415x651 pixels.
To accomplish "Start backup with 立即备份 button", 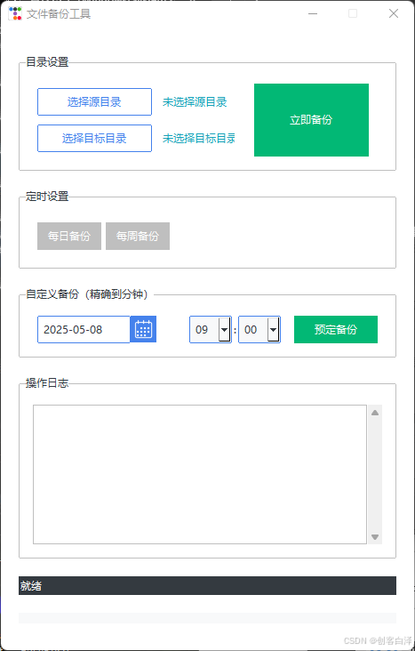I will pyautogui.click(x=311, y=120).
